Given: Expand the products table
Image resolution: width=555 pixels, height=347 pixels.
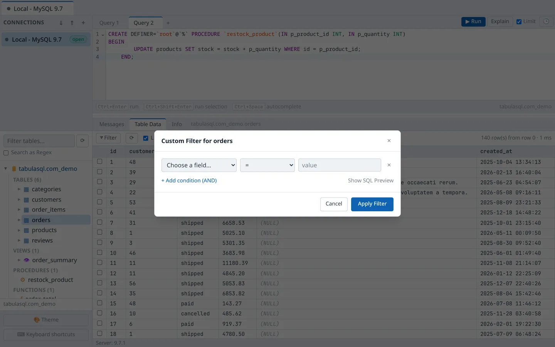Looking at the screenshot, I should click(19, 230).
